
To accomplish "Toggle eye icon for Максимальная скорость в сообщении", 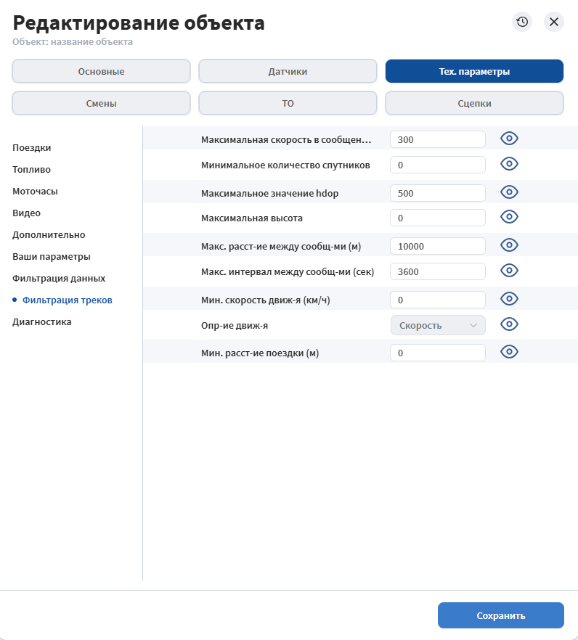I will (x=509, y=139).
